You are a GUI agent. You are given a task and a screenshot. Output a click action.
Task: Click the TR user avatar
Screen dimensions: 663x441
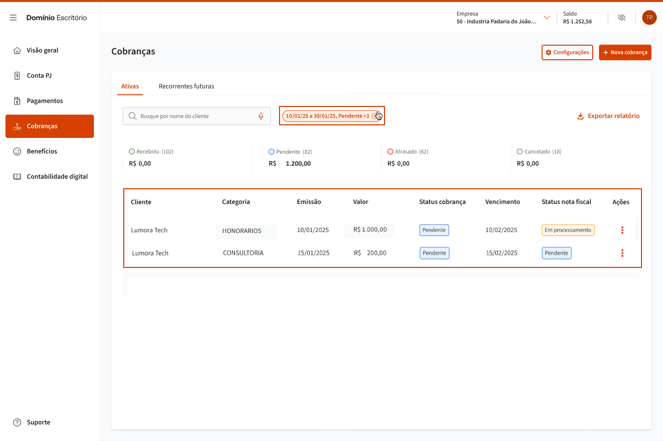pos(649,18)
